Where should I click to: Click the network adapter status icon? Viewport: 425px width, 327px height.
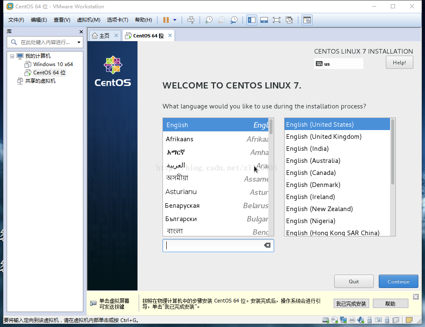click(x=343, y=320)
